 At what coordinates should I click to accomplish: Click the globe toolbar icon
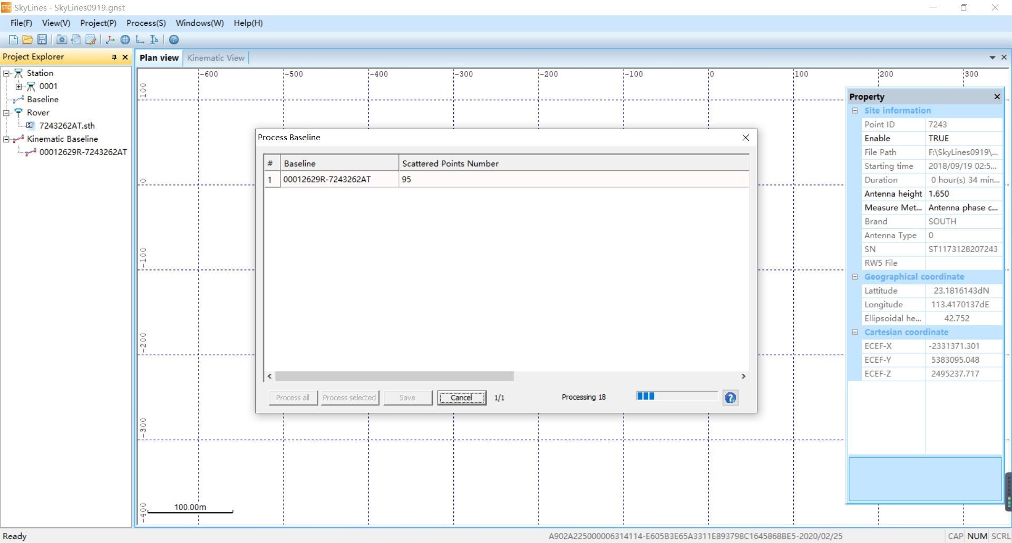point(125,40)
